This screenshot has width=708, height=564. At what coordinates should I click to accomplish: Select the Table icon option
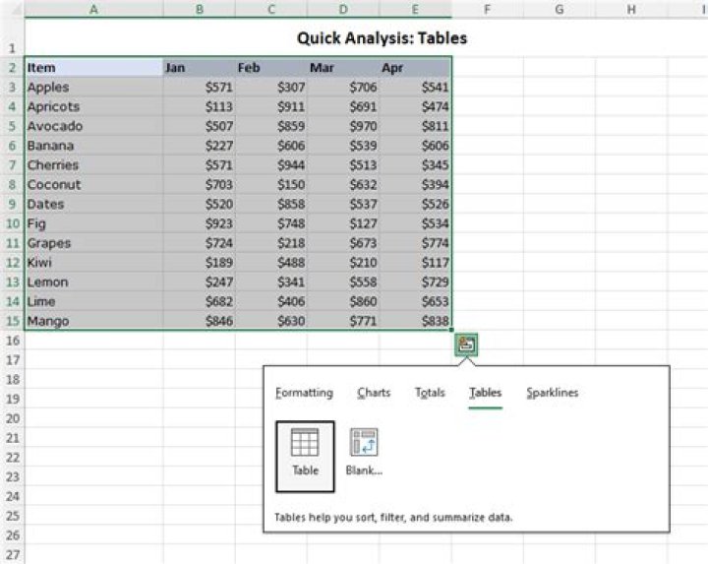pos(305,451)
